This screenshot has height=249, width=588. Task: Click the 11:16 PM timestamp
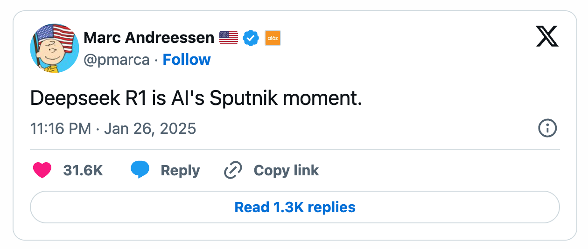pos(60,128)
